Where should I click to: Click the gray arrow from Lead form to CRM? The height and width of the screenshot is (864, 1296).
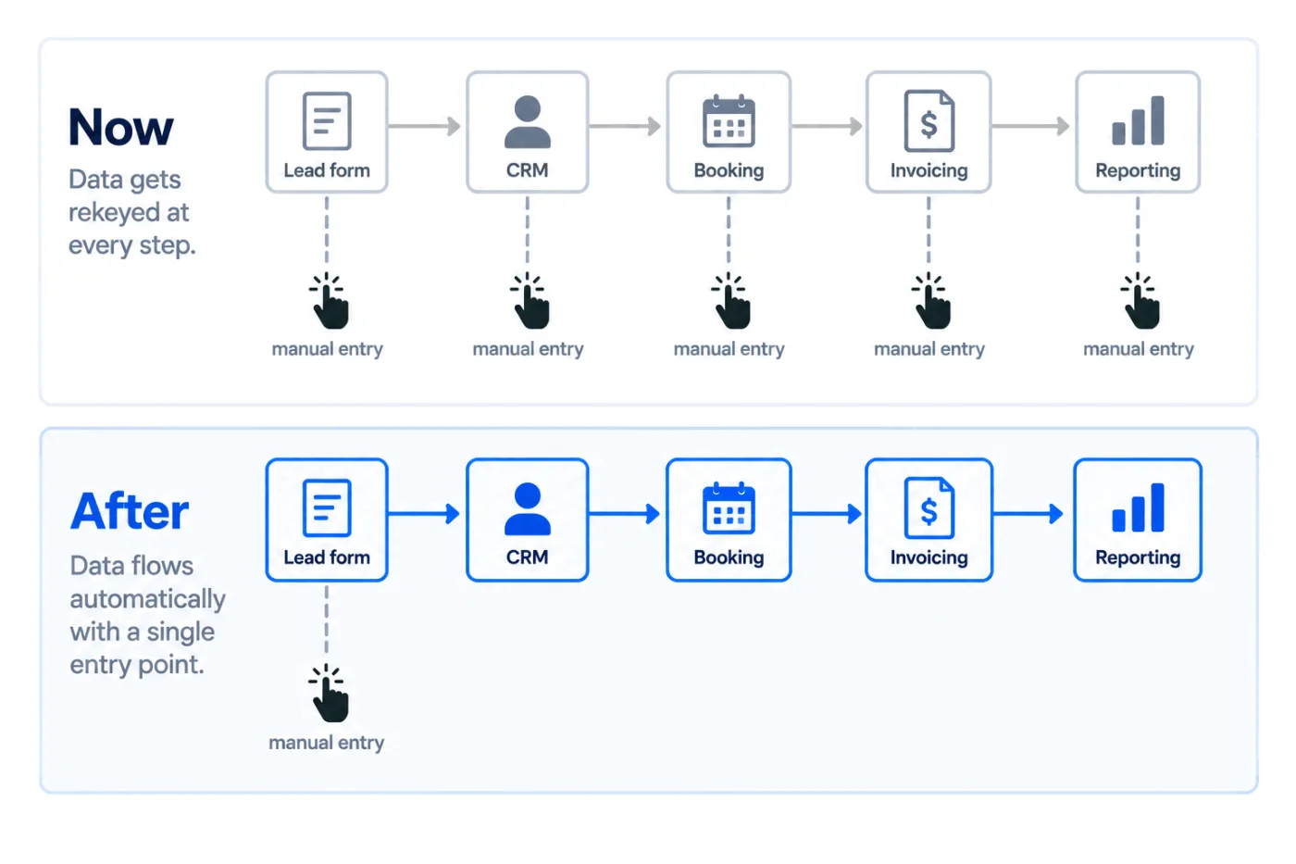(424, 126)
